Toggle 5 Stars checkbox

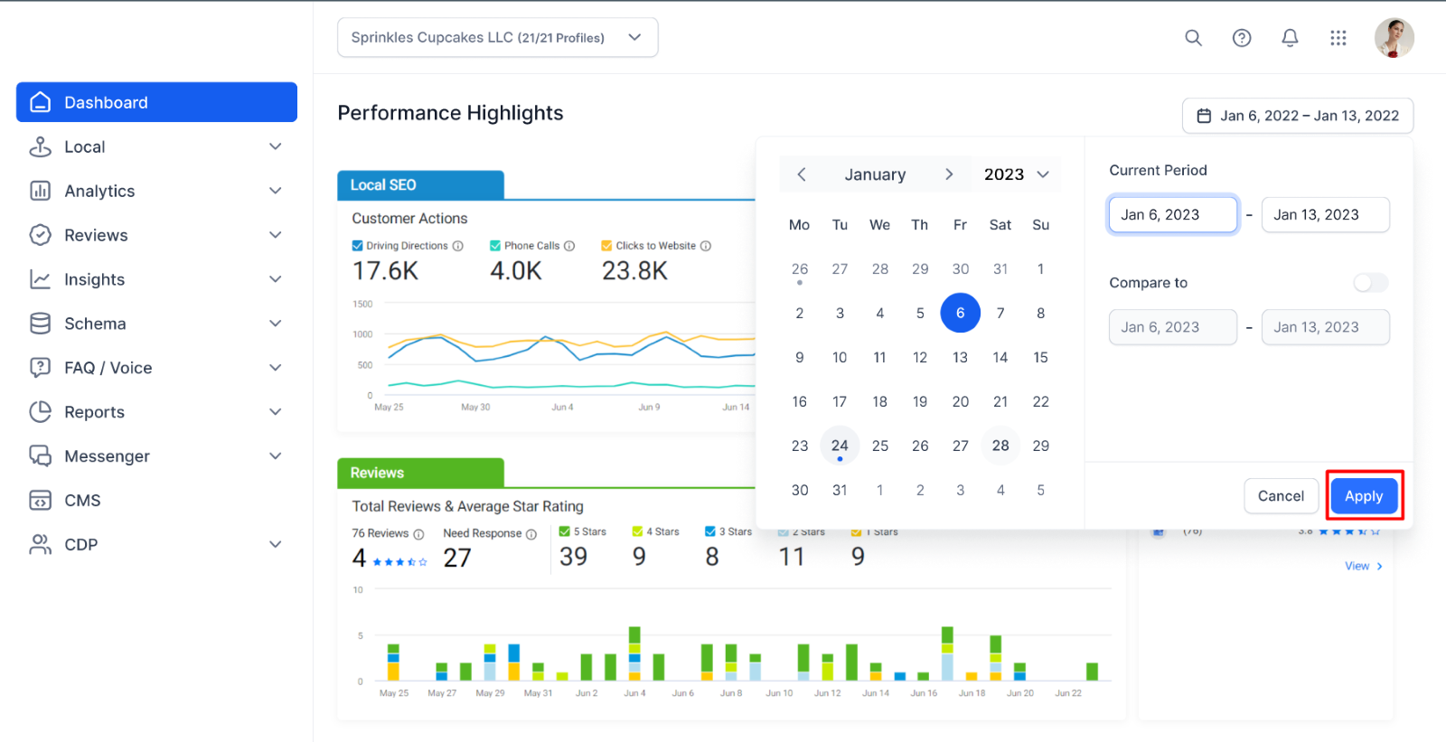[x=565, y=531]
